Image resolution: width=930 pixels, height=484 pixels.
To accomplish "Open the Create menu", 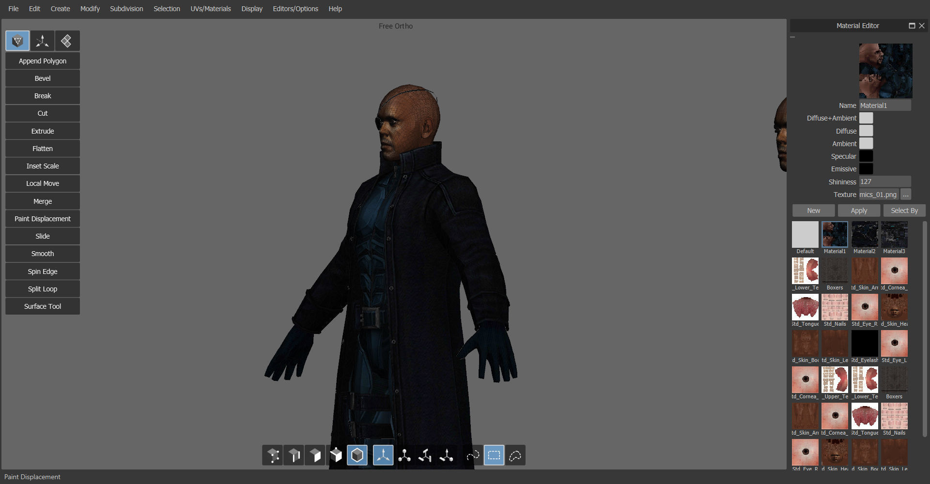I will click(x=61, y=9).
